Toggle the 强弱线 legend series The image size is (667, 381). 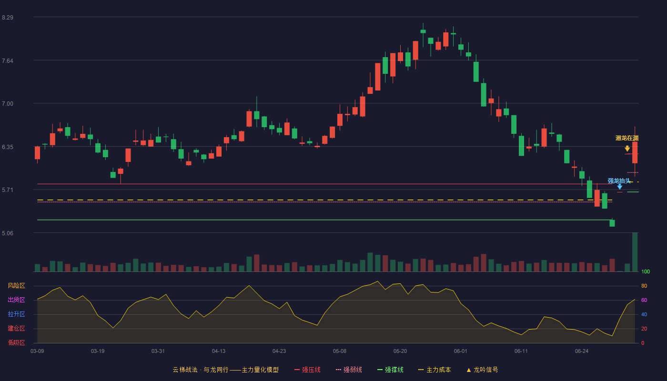(349, 370)
